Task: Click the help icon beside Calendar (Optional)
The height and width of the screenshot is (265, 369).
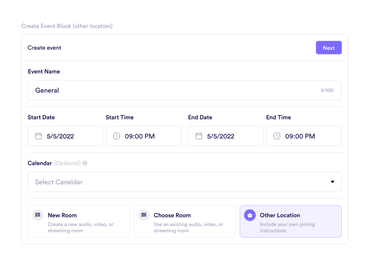Action: point(85,163)
